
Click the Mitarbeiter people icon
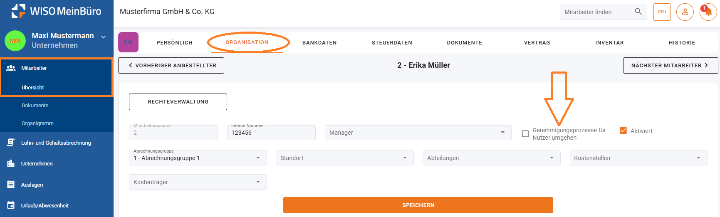tap(11, 68)
